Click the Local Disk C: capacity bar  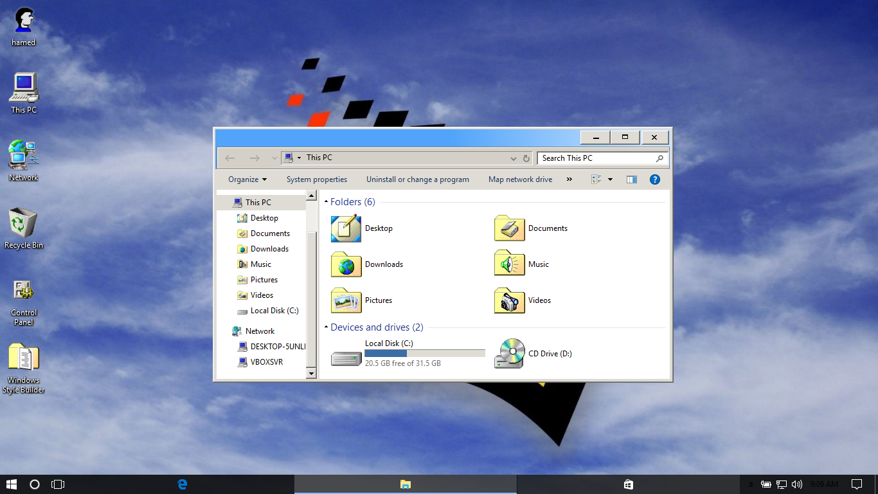point(424,352)
